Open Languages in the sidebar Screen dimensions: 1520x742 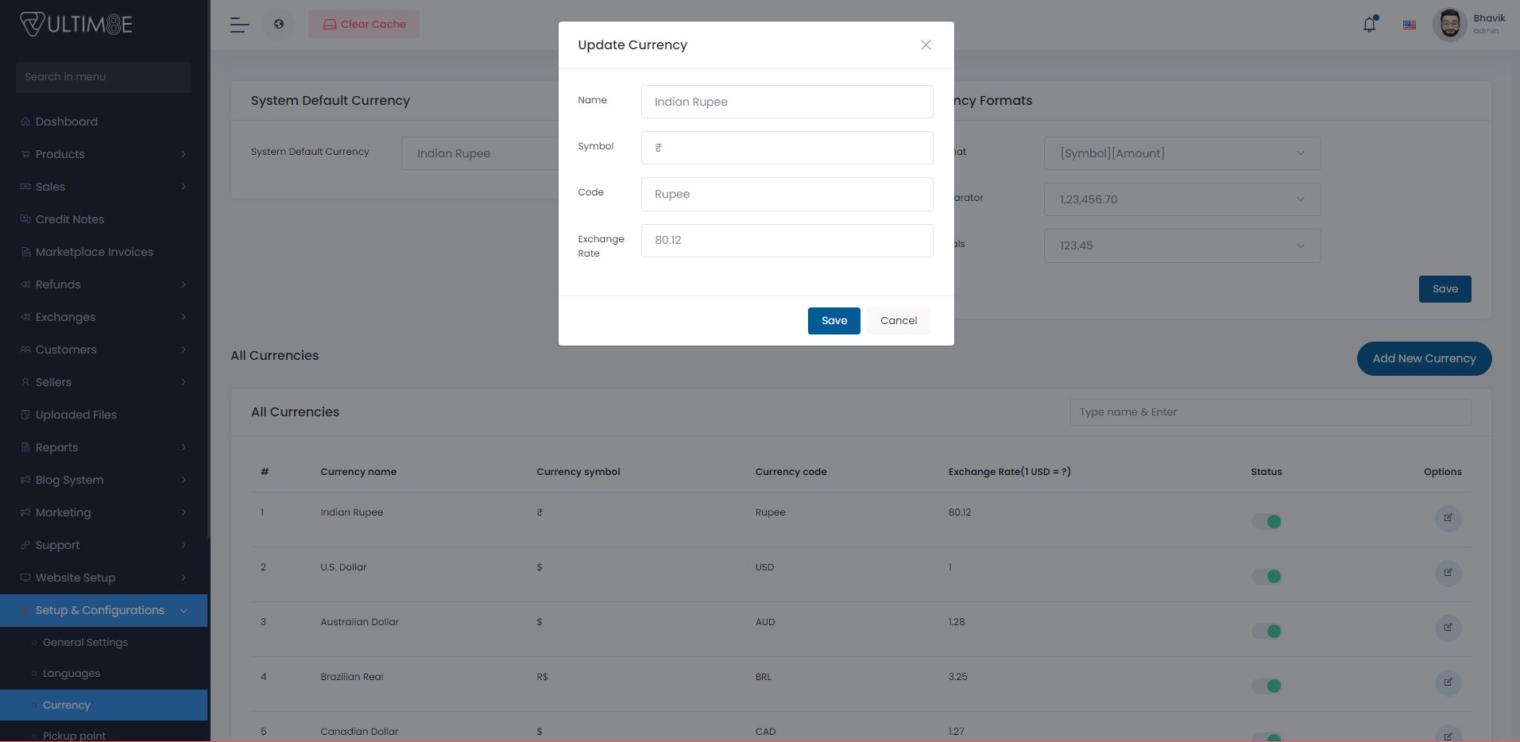pyautogui.click(x=72, y=674)
